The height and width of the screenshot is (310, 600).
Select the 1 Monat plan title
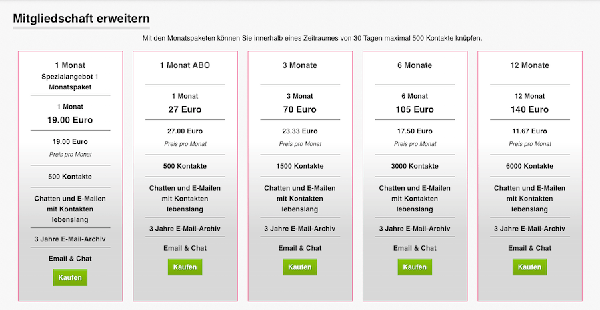coord(70,65)
